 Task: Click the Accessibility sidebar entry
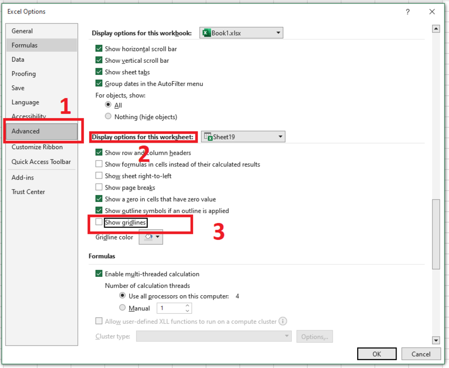[28, 117]
